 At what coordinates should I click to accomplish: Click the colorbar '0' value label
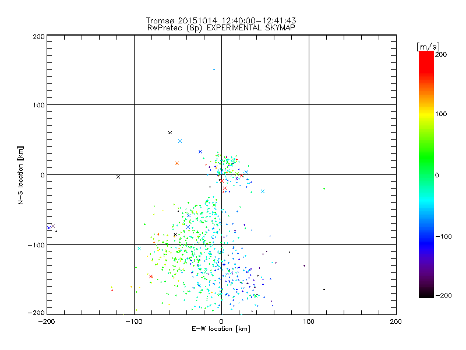point(437,175)
